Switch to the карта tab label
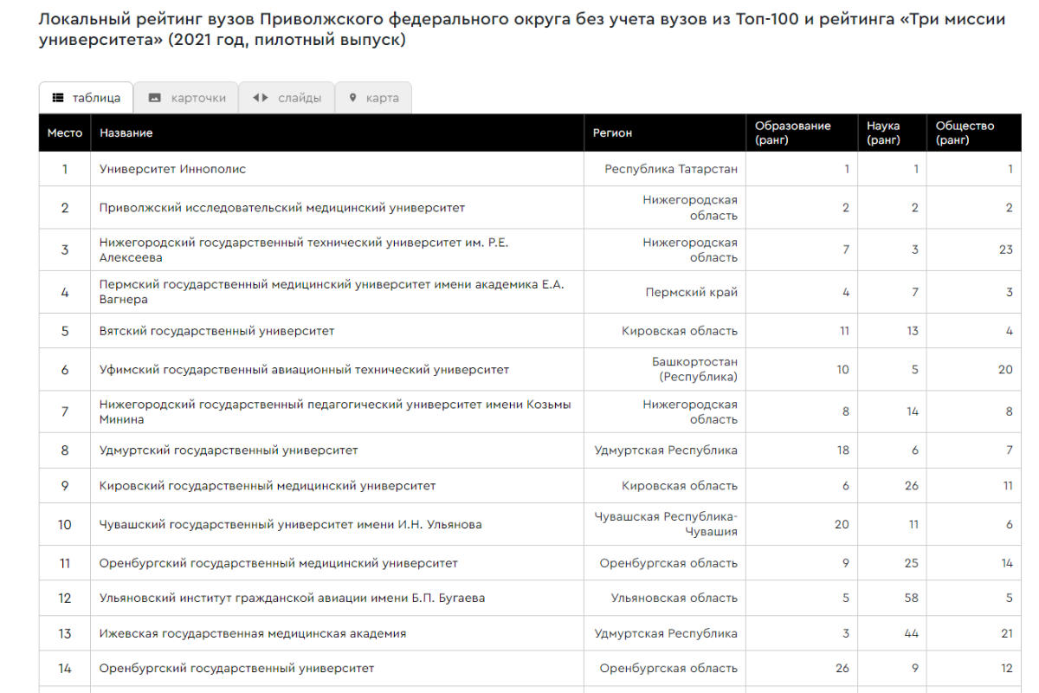Viewport: 1039px width, 693px height. point(383,98)
